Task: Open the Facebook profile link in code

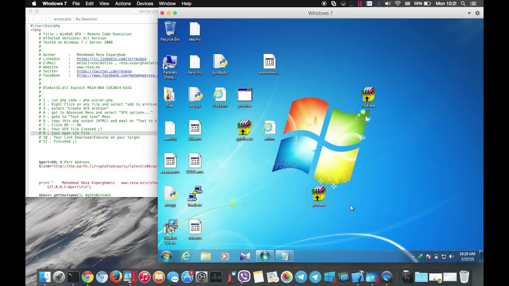Action: [117, 75]
